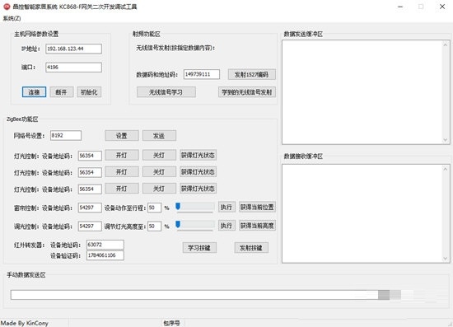Click the 调节灯光亮度至 percent field
Screen dimensions: 453x327
pos(154,227)
